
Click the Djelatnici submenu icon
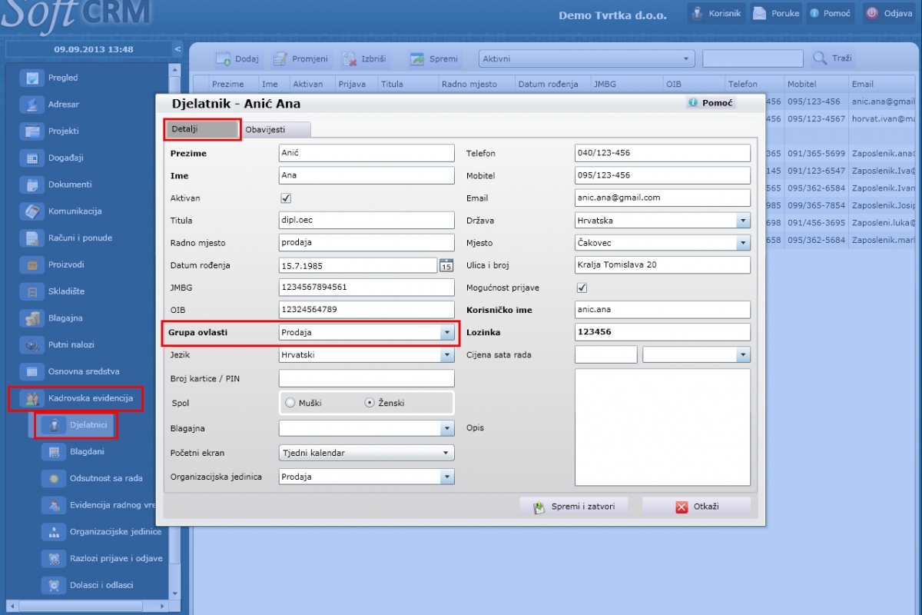pyautogui.click(x=54, y=424)
